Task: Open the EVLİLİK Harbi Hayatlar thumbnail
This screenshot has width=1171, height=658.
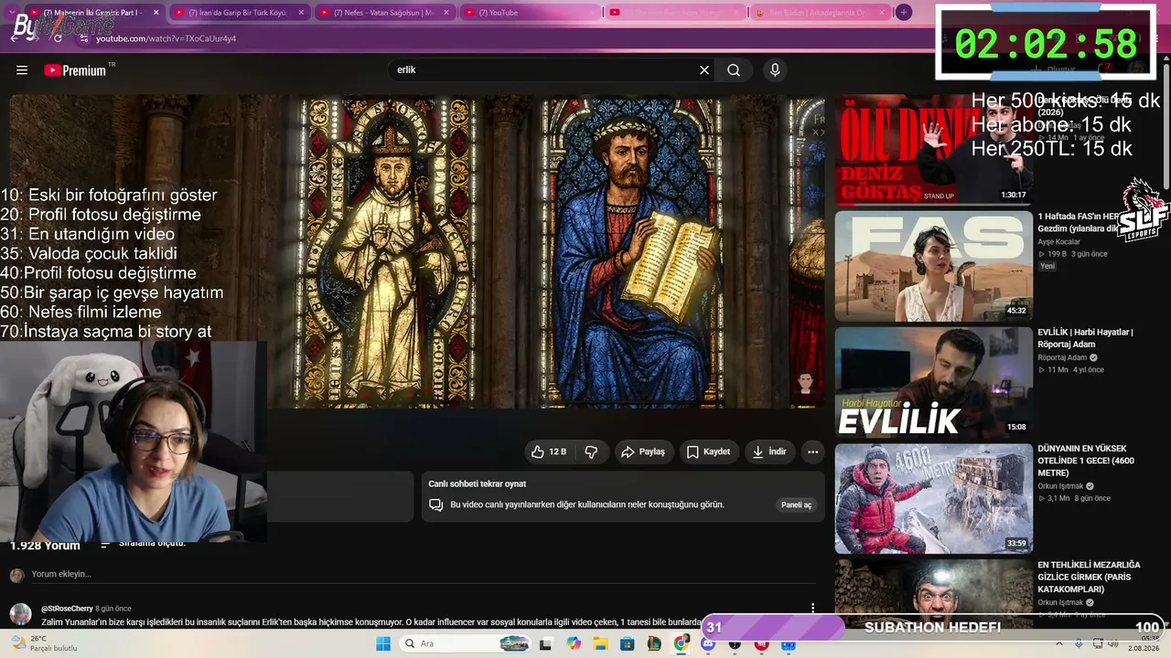Action: coord(933,382)
